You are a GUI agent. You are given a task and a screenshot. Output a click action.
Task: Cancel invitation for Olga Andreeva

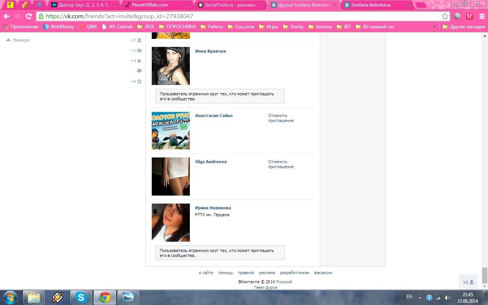point(281,164)
